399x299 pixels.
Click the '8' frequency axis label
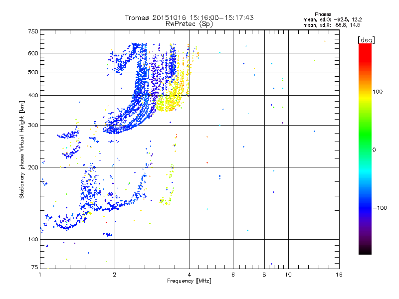tap(264, 275)
